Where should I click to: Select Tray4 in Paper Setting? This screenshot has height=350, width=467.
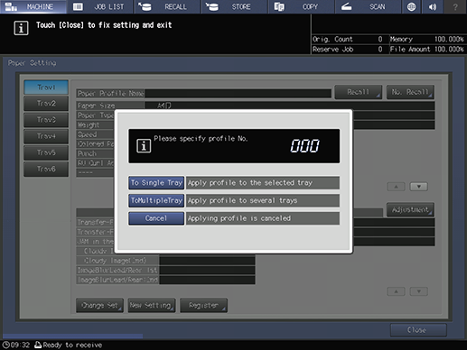46,136
